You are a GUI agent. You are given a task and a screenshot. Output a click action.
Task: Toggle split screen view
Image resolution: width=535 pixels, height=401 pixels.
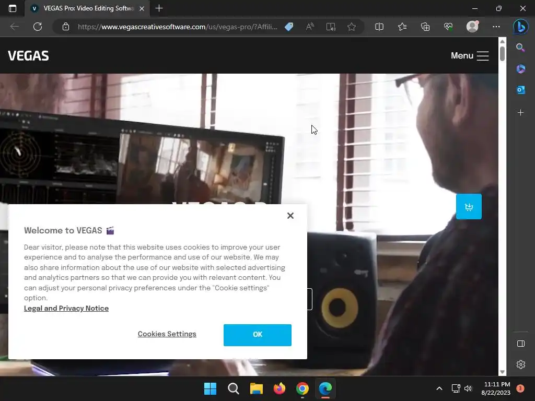379,27
